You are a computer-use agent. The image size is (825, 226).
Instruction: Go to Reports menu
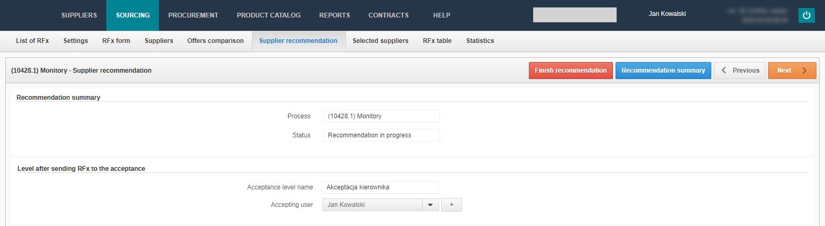tap(334, 15)
